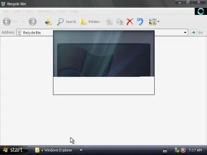
Task: Open the Favorites menu
Action: pyautogui.click(x=45, y=12)
